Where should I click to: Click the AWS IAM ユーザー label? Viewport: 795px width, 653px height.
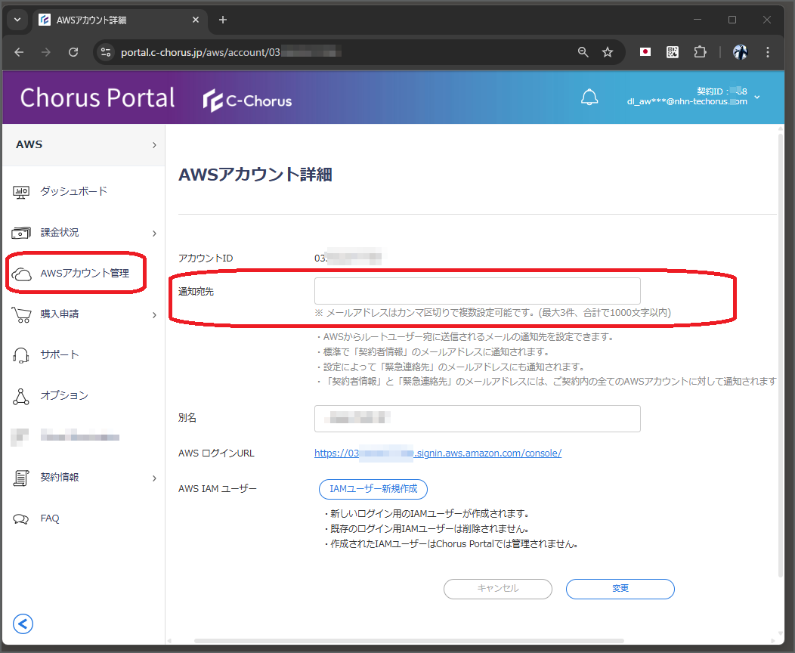tap(218, 489)
